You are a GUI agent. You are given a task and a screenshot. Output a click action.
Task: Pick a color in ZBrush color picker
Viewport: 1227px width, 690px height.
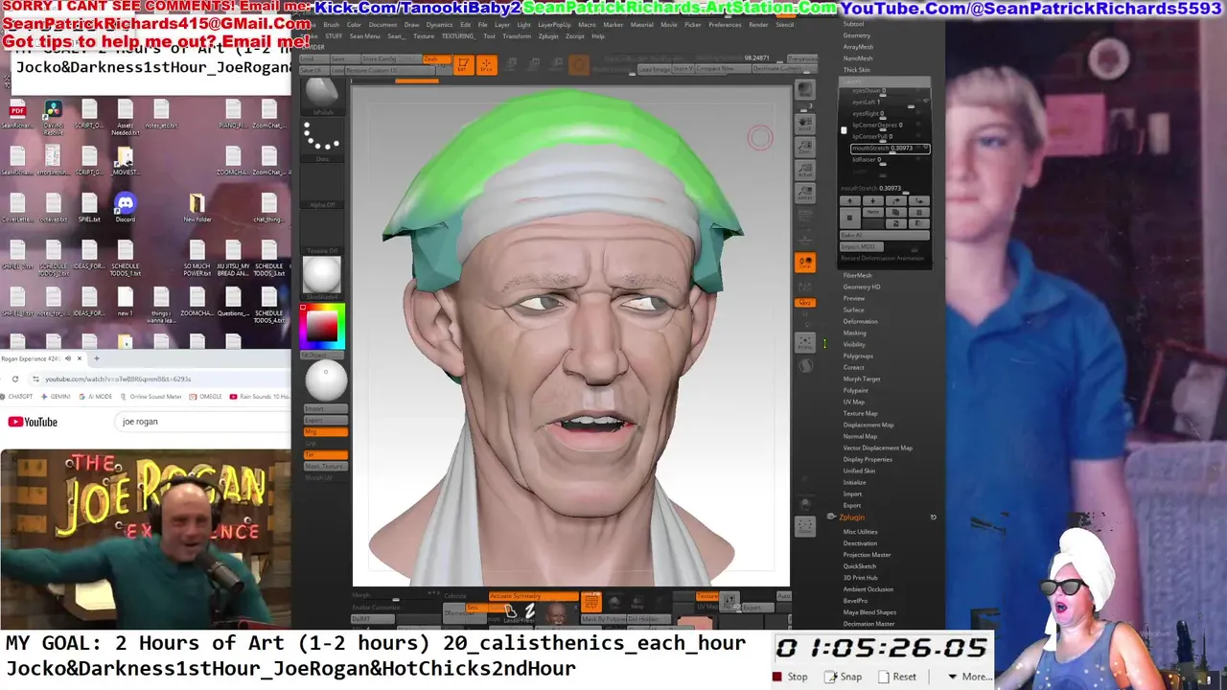point(322,329)
